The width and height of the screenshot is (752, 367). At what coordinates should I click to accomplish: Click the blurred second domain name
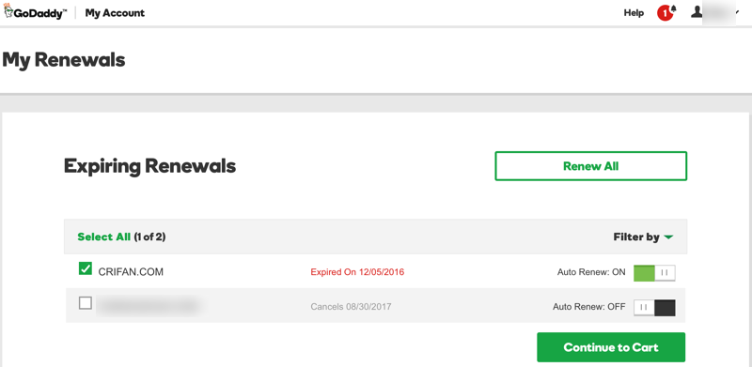tap(148, 306)
